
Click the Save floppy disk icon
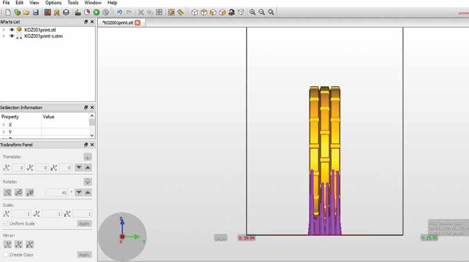click(36, 12)
